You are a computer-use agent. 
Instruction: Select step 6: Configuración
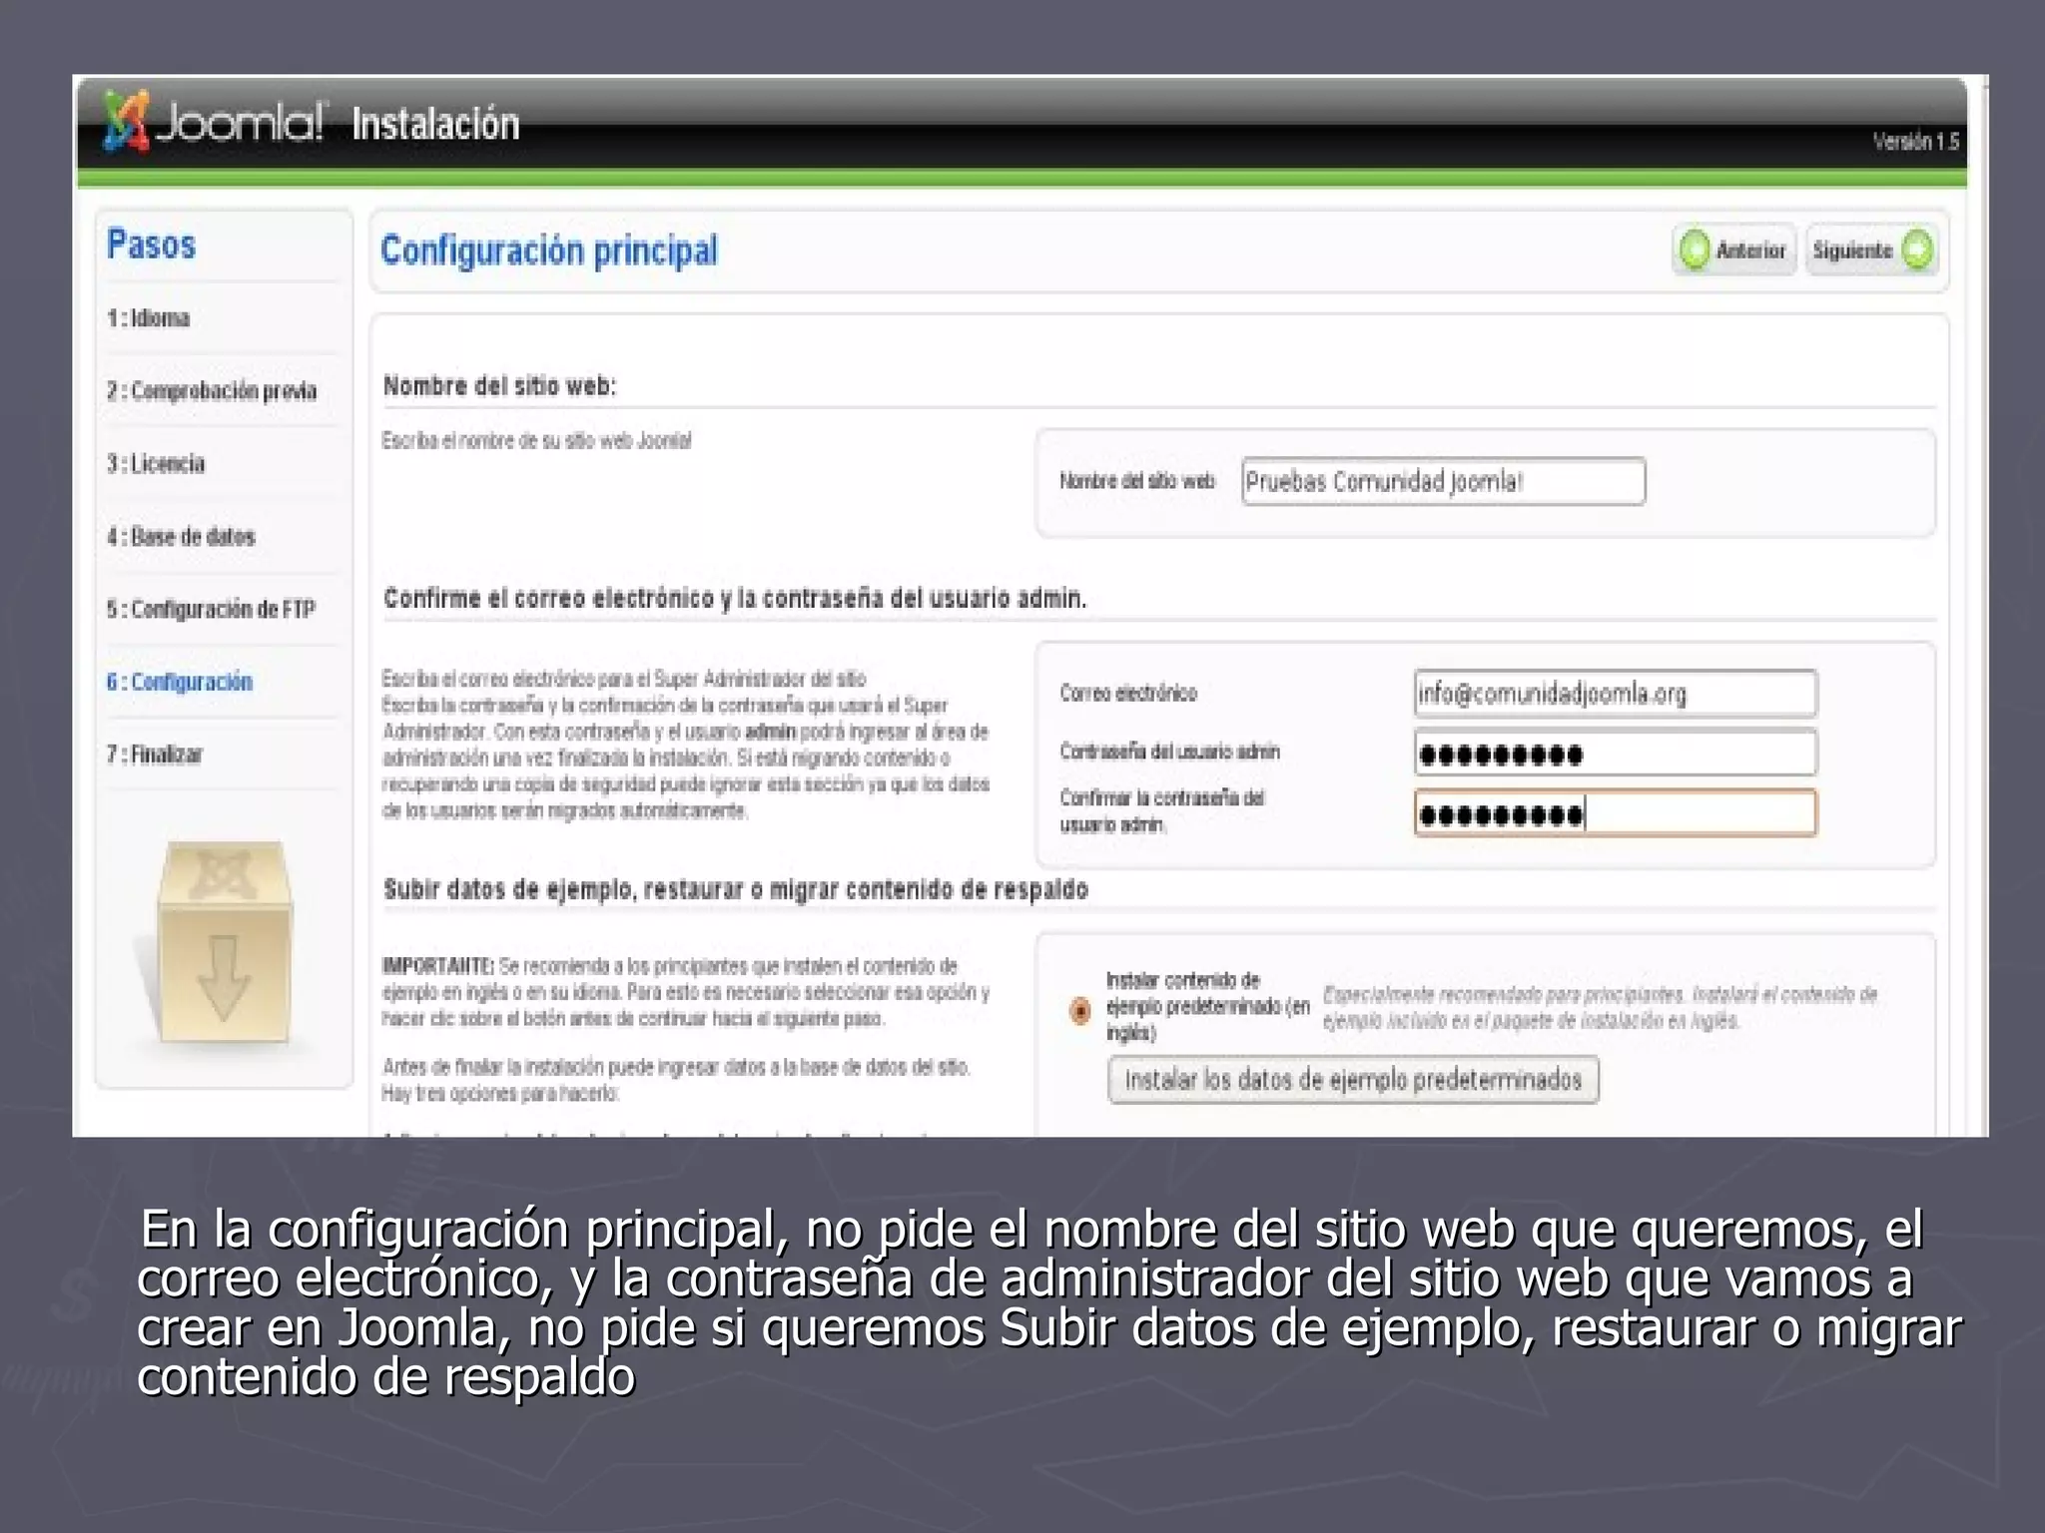tap(180, 682)
